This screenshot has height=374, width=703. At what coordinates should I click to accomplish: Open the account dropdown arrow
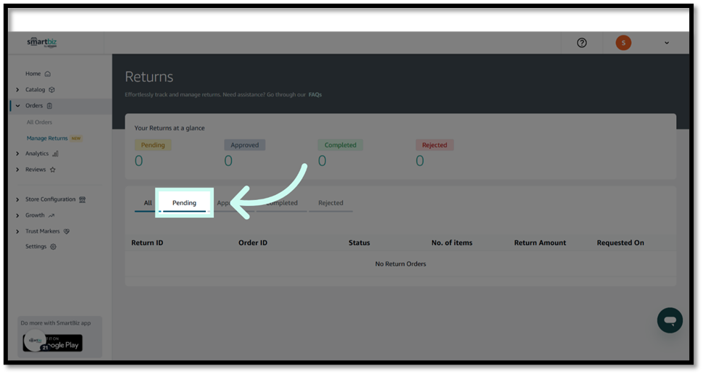pos(667,43)
